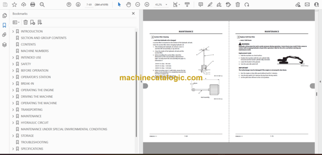
Task: Expand the SAFETY bookmark
Action: click(x=13, y=64)
